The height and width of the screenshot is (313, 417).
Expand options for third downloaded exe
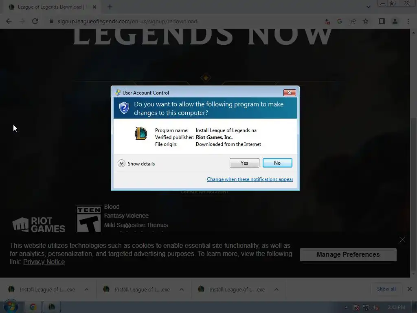(277, 289)
